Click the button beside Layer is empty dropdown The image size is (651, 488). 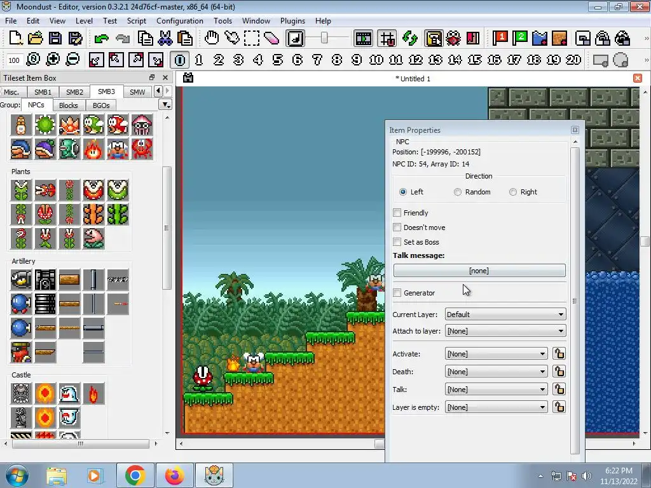click(559, 407)
